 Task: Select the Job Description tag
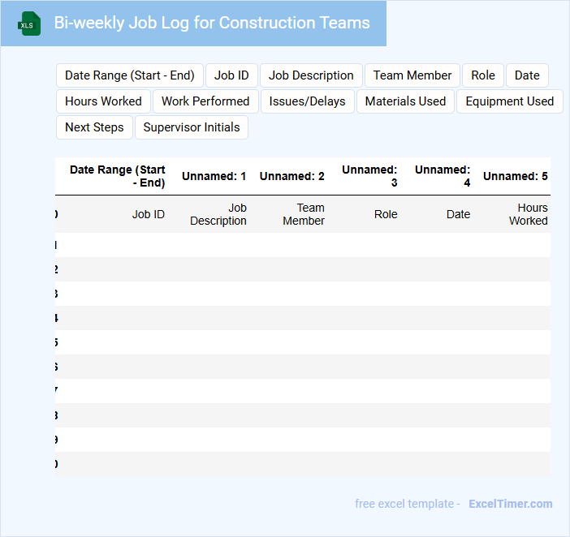pos(311,75)
